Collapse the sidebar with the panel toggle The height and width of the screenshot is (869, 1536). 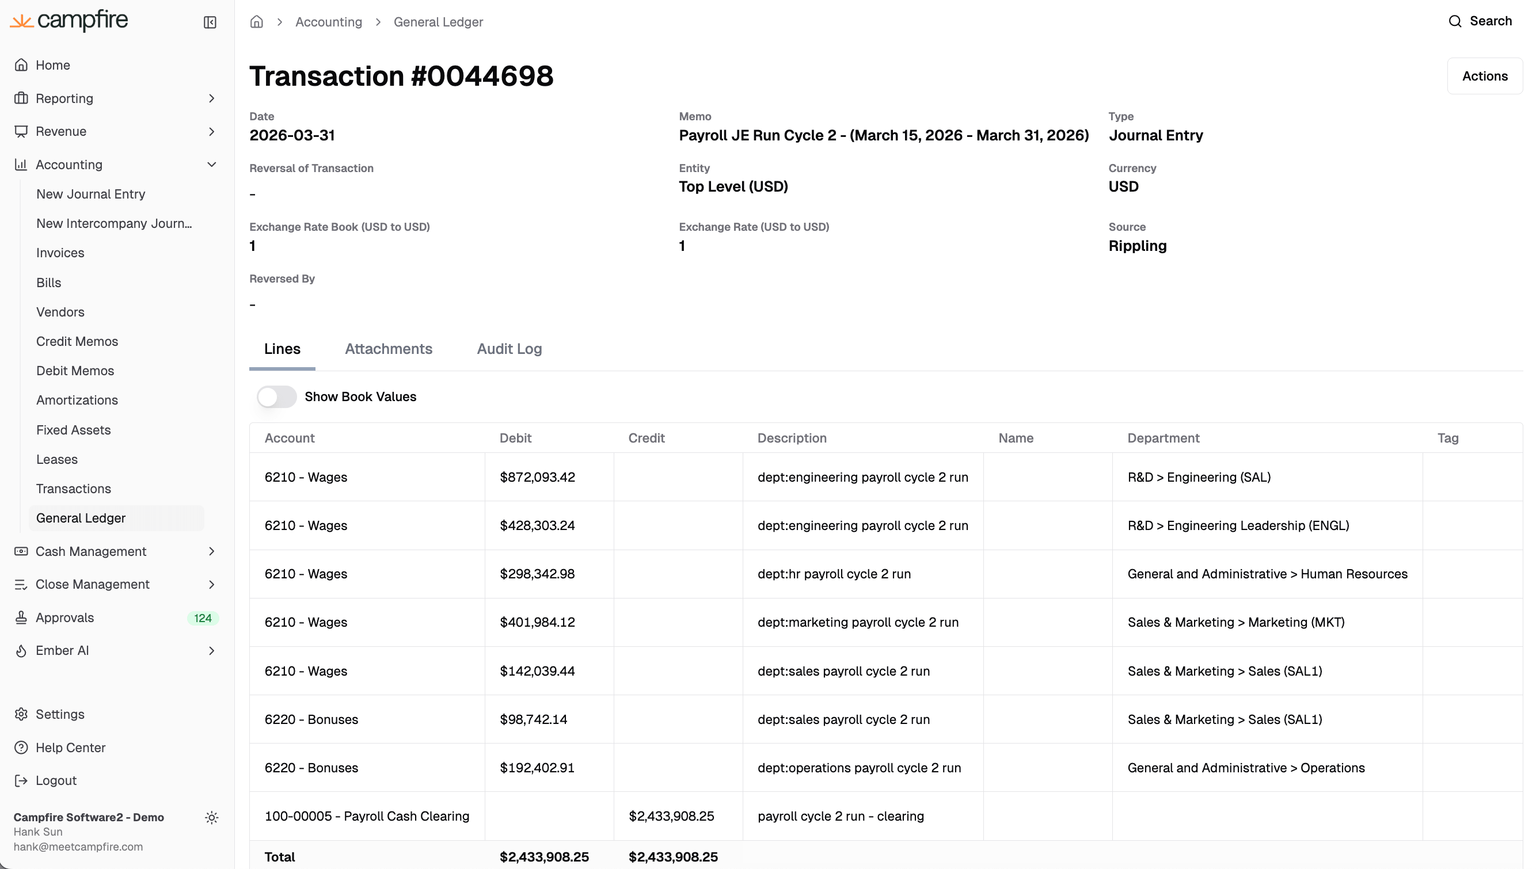tap(210, 22)
